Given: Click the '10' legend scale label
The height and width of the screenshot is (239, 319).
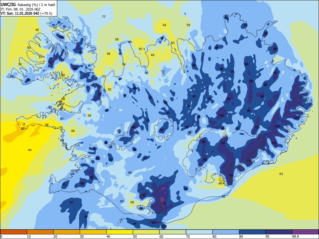Looking at the screenshot, I should [x=29, y=236].
